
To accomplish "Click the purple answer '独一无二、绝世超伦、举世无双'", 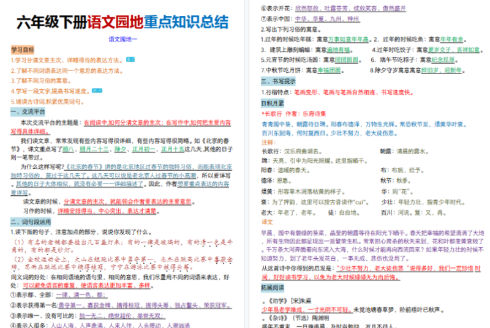I will [x=121, y=316].
